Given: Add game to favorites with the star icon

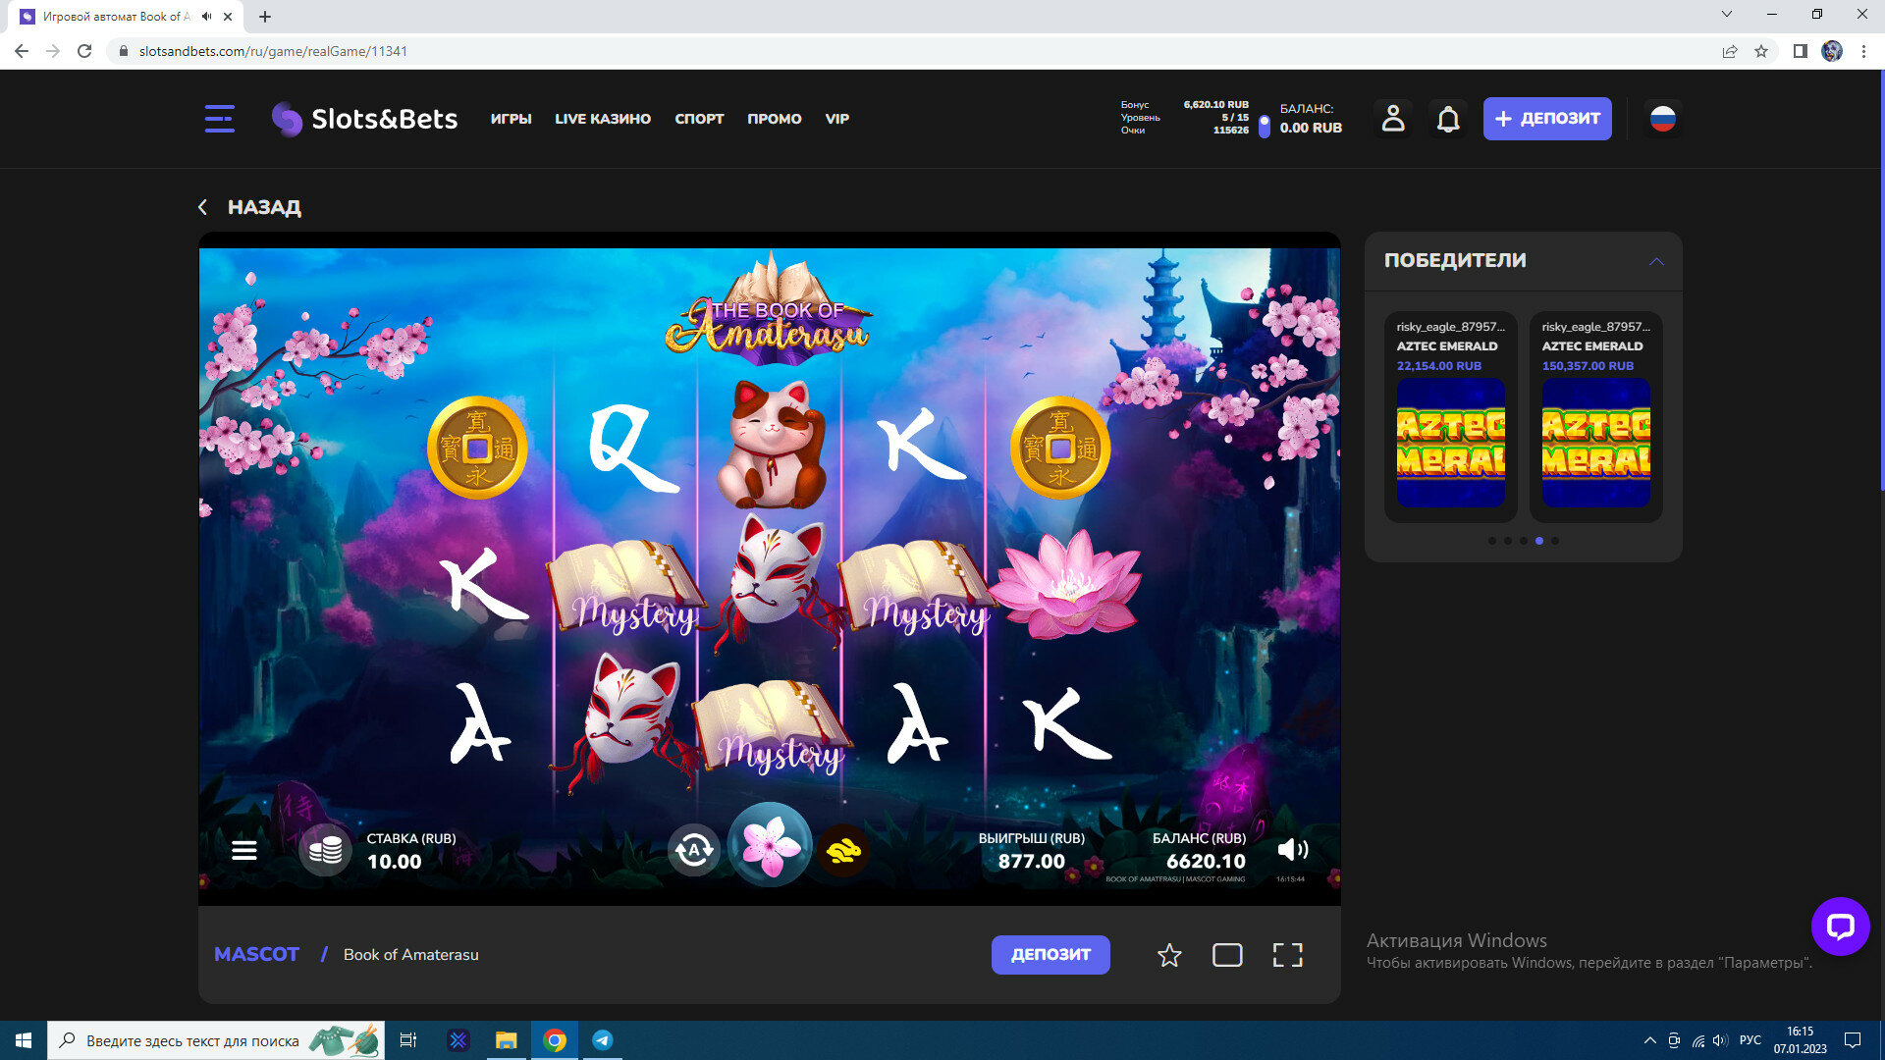Looking at the screenshot, I should (x=1169, y=955).
